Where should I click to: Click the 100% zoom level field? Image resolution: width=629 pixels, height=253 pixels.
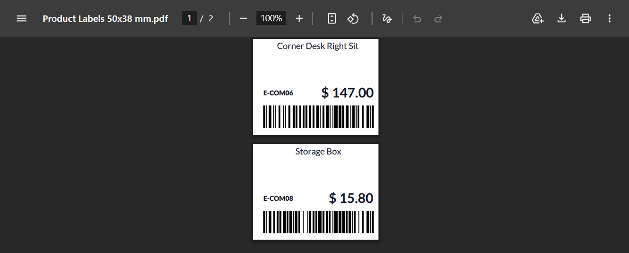pyautogui.click(x=271, y=19)
